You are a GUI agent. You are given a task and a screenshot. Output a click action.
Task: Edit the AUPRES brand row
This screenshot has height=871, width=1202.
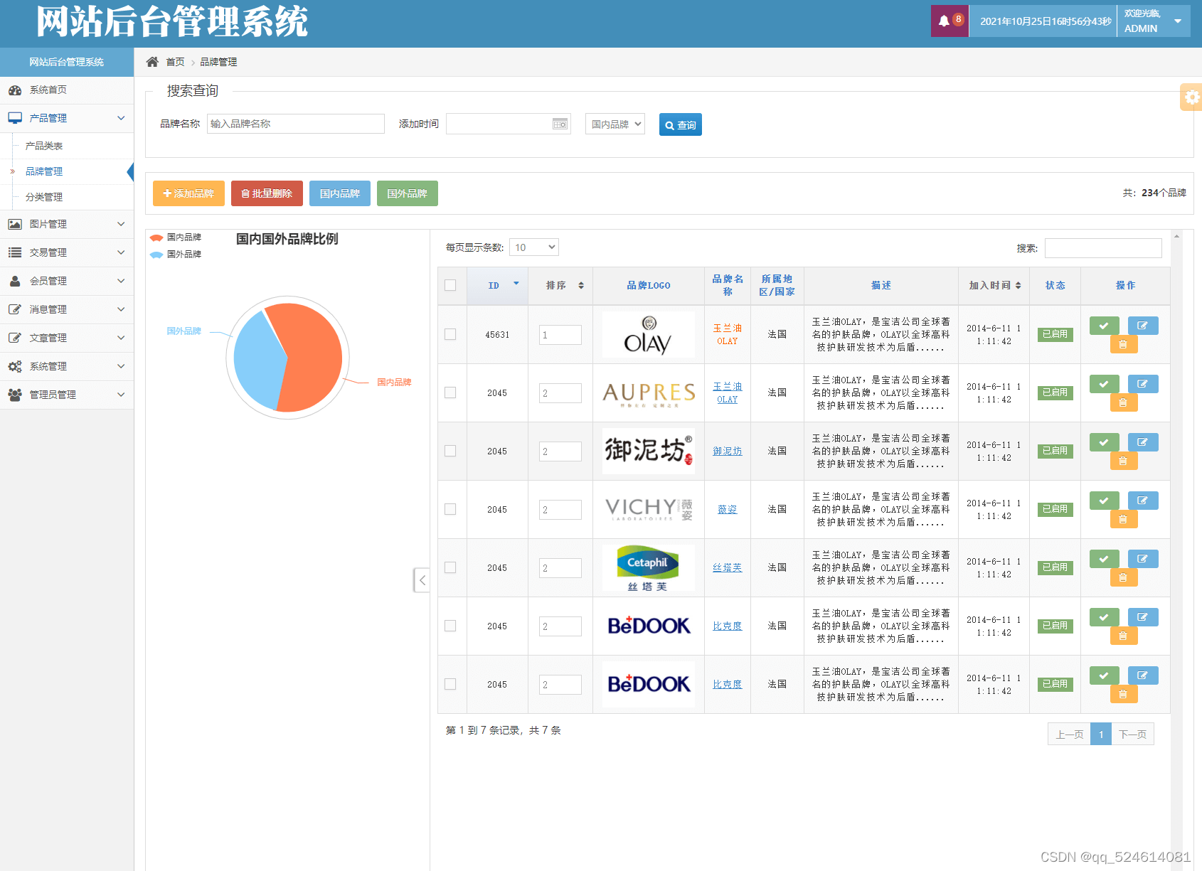tap(1143, 384)
